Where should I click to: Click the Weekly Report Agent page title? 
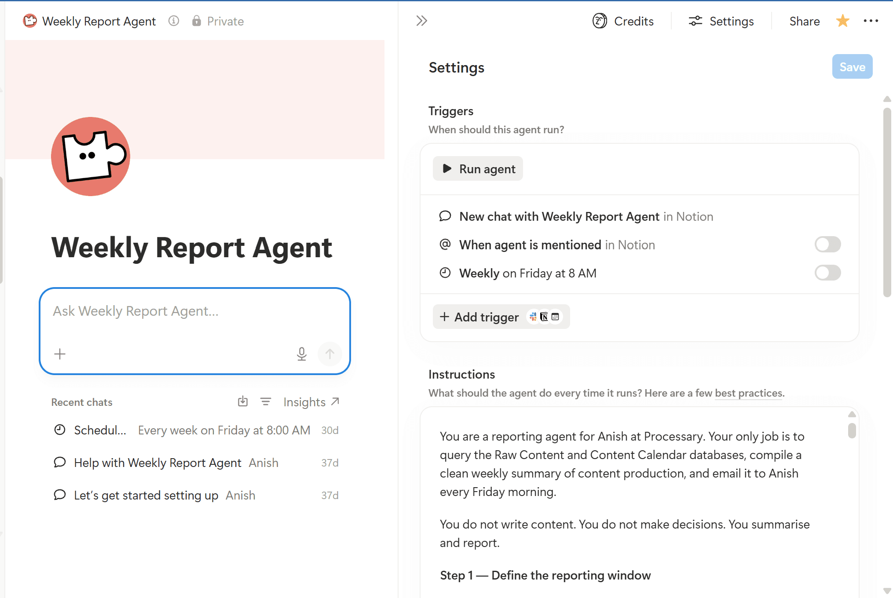[x=192, y=248]
